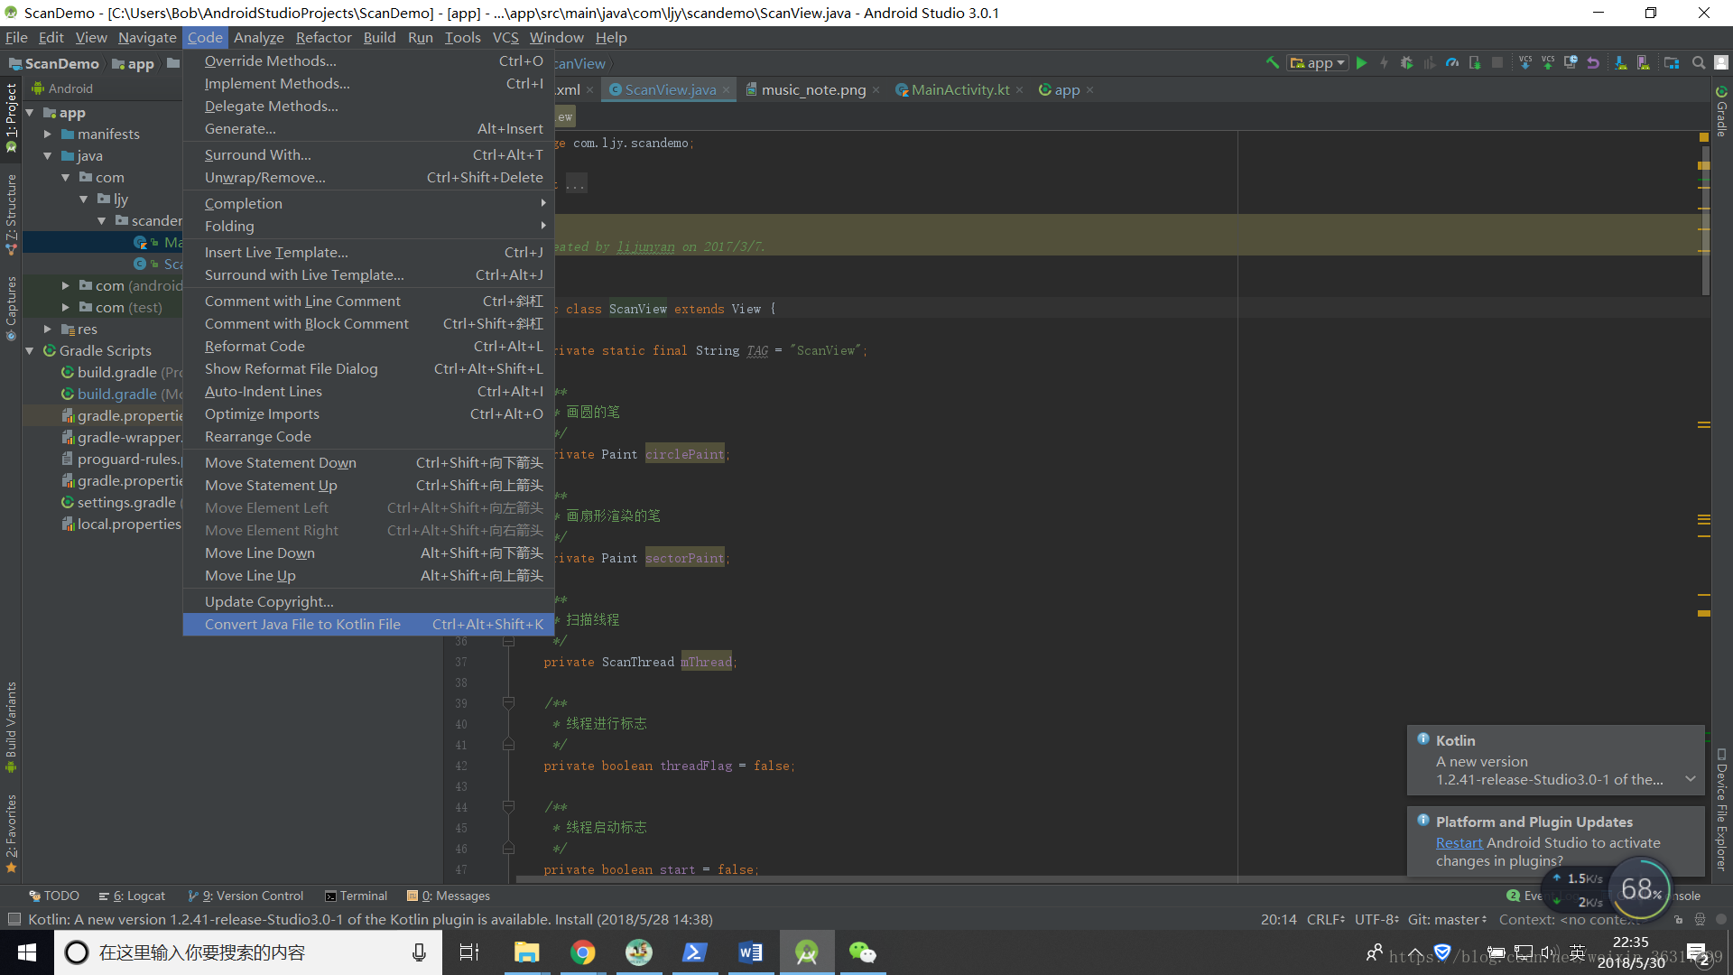Click the Windows Start button
This screenshot has height=975, width=1733.
[27, 952]
